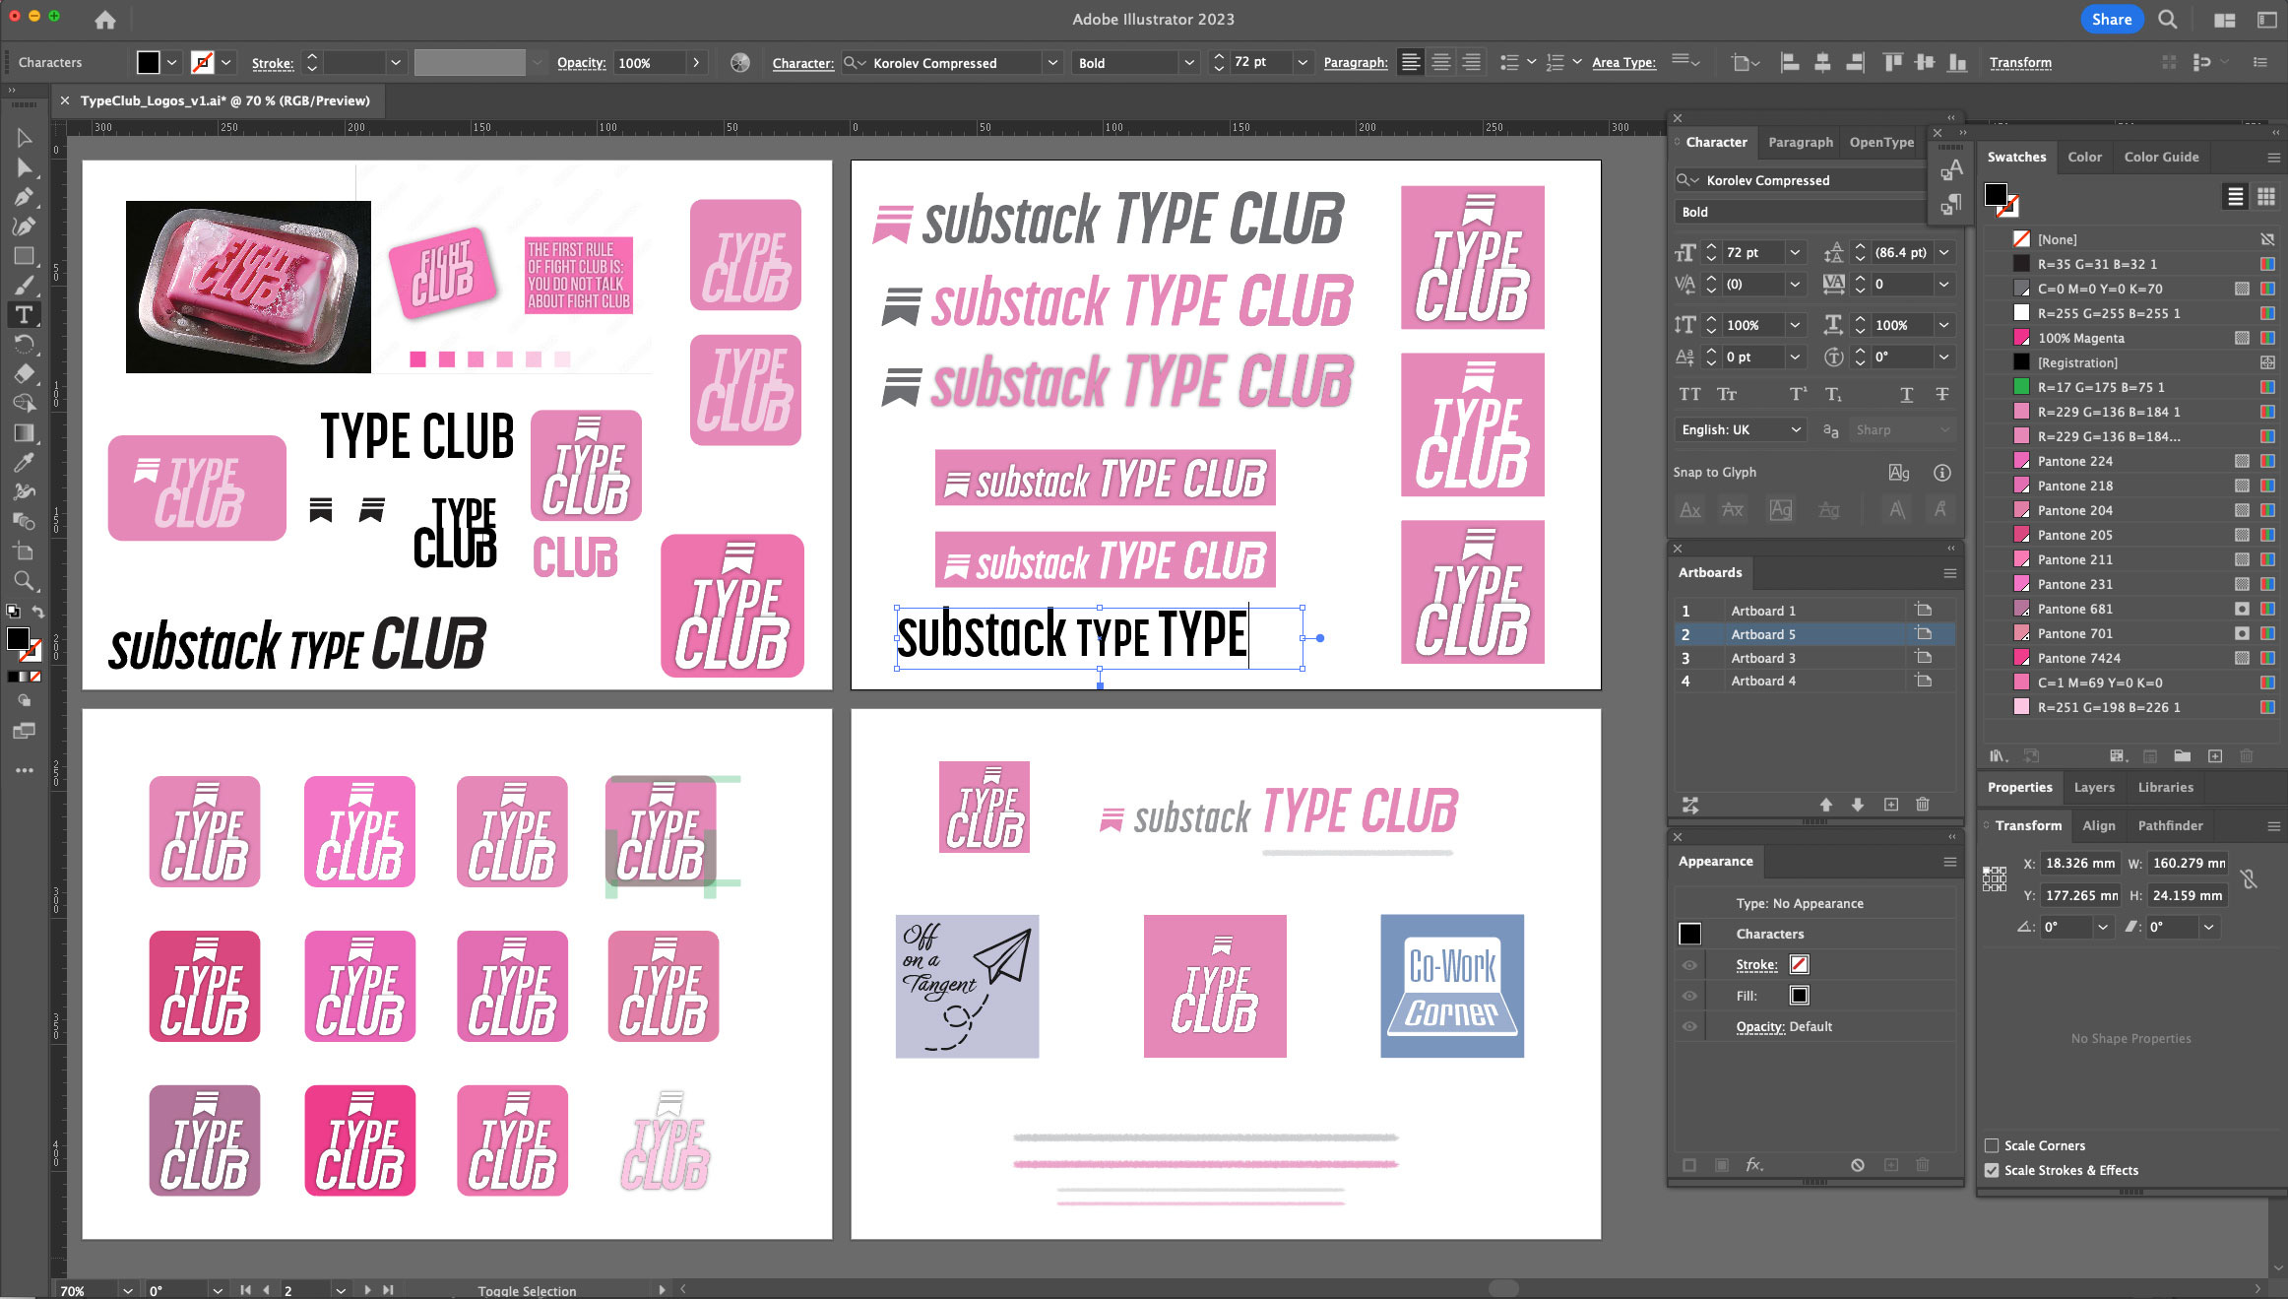Click the Home icon in top bar
The width and height of the screenshot is (2288, 1299).
(x=105, y=20)
